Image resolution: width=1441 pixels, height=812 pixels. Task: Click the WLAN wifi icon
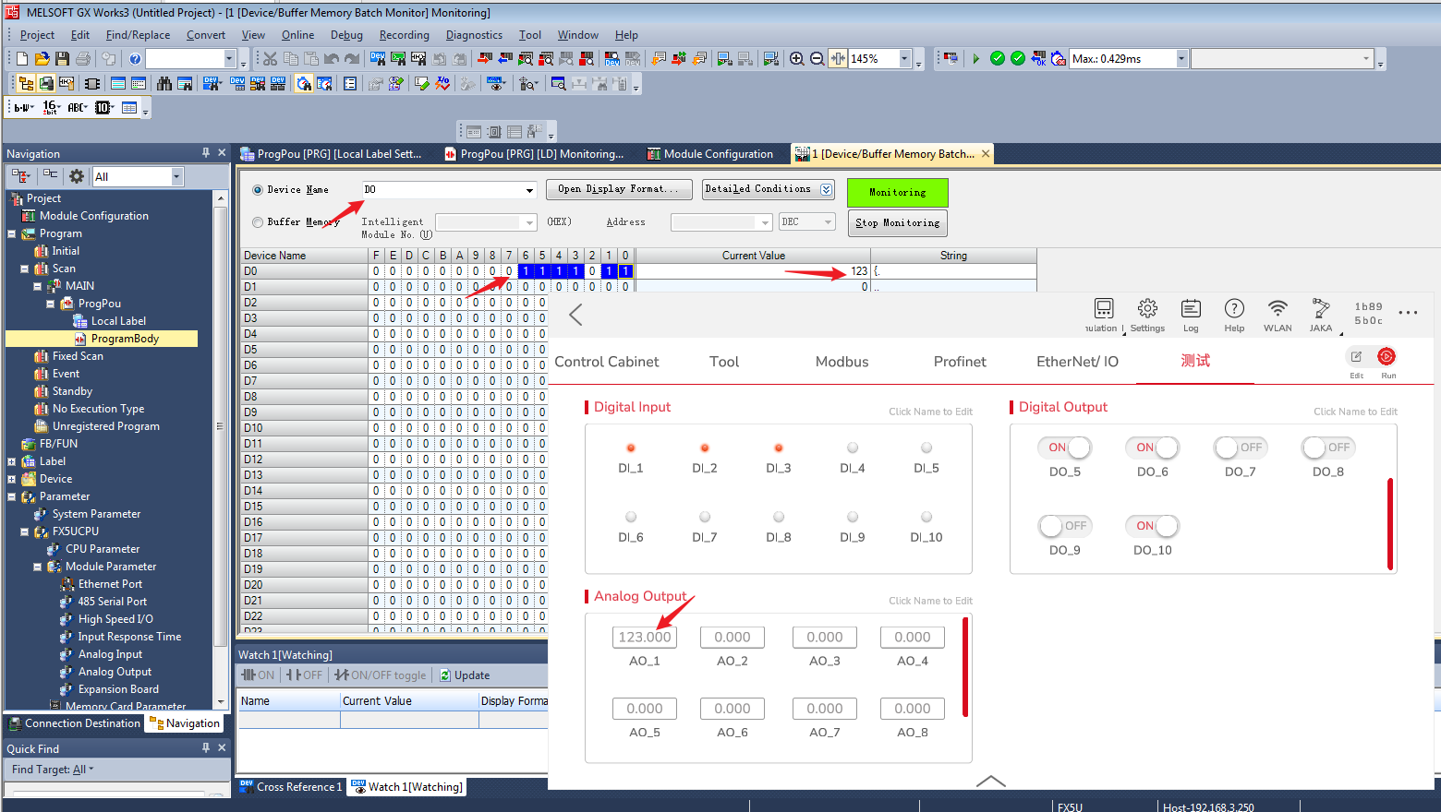(1278, 309)
